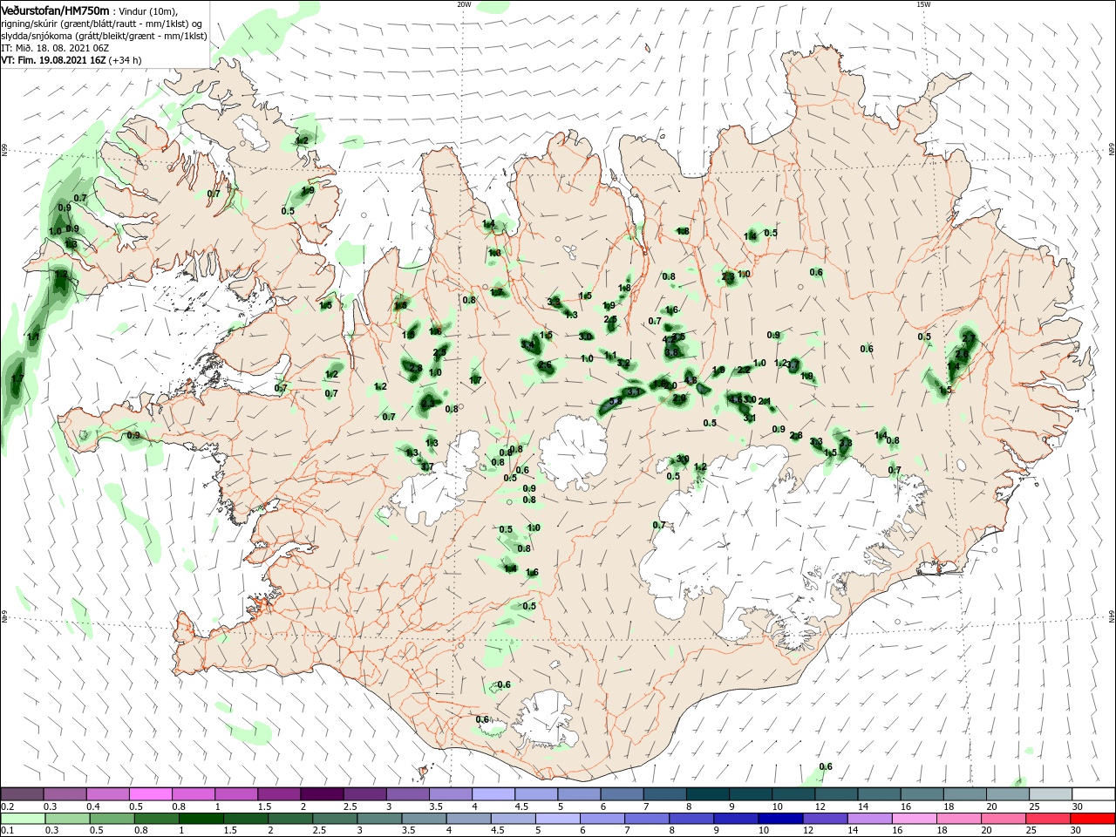Select the bright pink 0.5 snow-scale swatch
The height and width of the screenshot is (837, 1116).
click(151, 794)
